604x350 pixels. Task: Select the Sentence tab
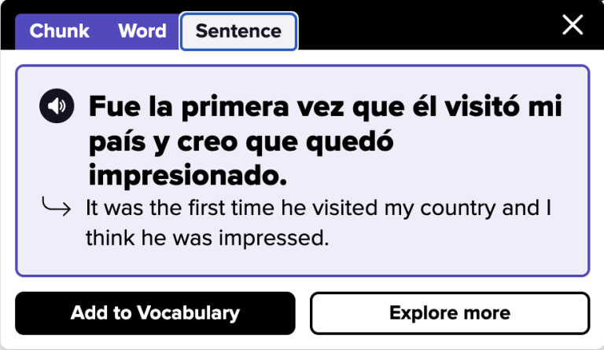pos(238,32)
